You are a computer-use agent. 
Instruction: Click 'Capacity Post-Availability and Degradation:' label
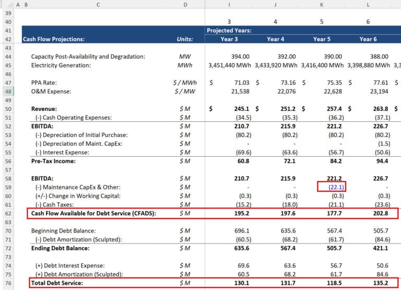tap(88, 56)
